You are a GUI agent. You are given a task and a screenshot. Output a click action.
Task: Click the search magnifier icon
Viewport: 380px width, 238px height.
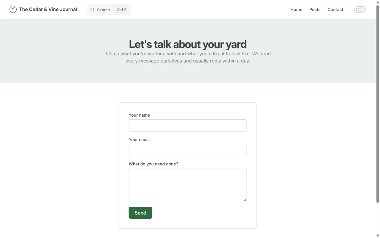[x=92, y=10]
